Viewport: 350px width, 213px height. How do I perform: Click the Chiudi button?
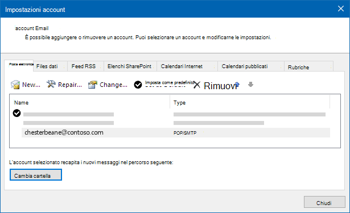(324, 202)
